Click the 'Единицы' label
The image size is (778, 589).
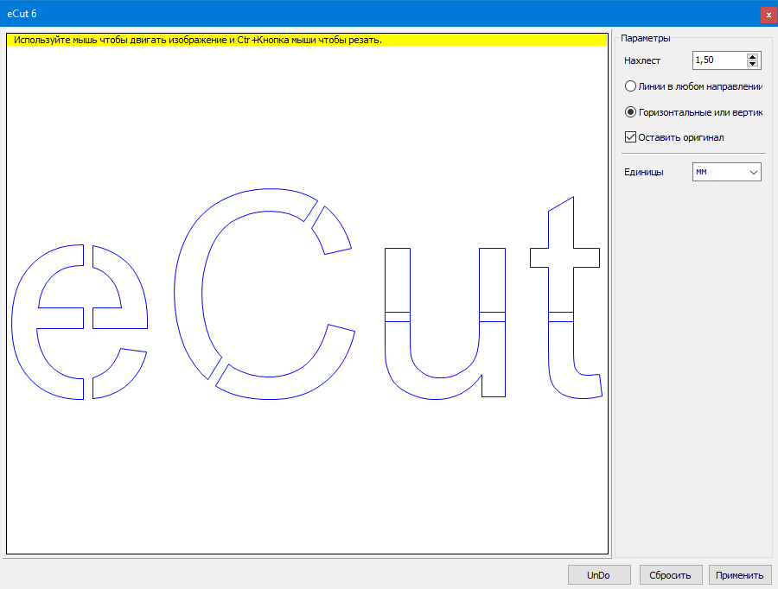[643, 172]
